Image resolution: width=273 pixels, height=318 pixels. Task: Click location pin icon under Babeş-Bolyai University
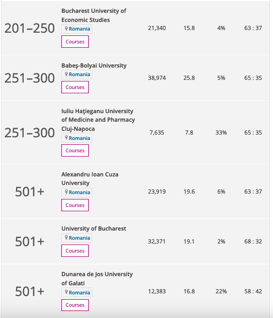point(66,74)
